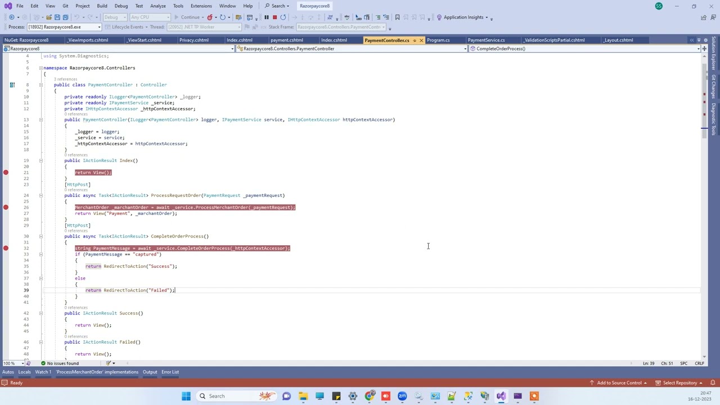Click Live Share icon at top right
The width and height of the screenshot is (720, 405).
pos(704,17)
